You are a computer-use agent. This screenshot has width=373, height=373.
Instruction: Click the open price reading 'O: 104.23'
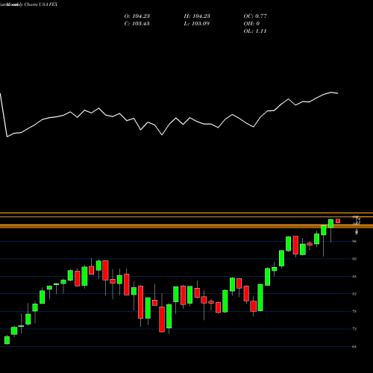137,16
